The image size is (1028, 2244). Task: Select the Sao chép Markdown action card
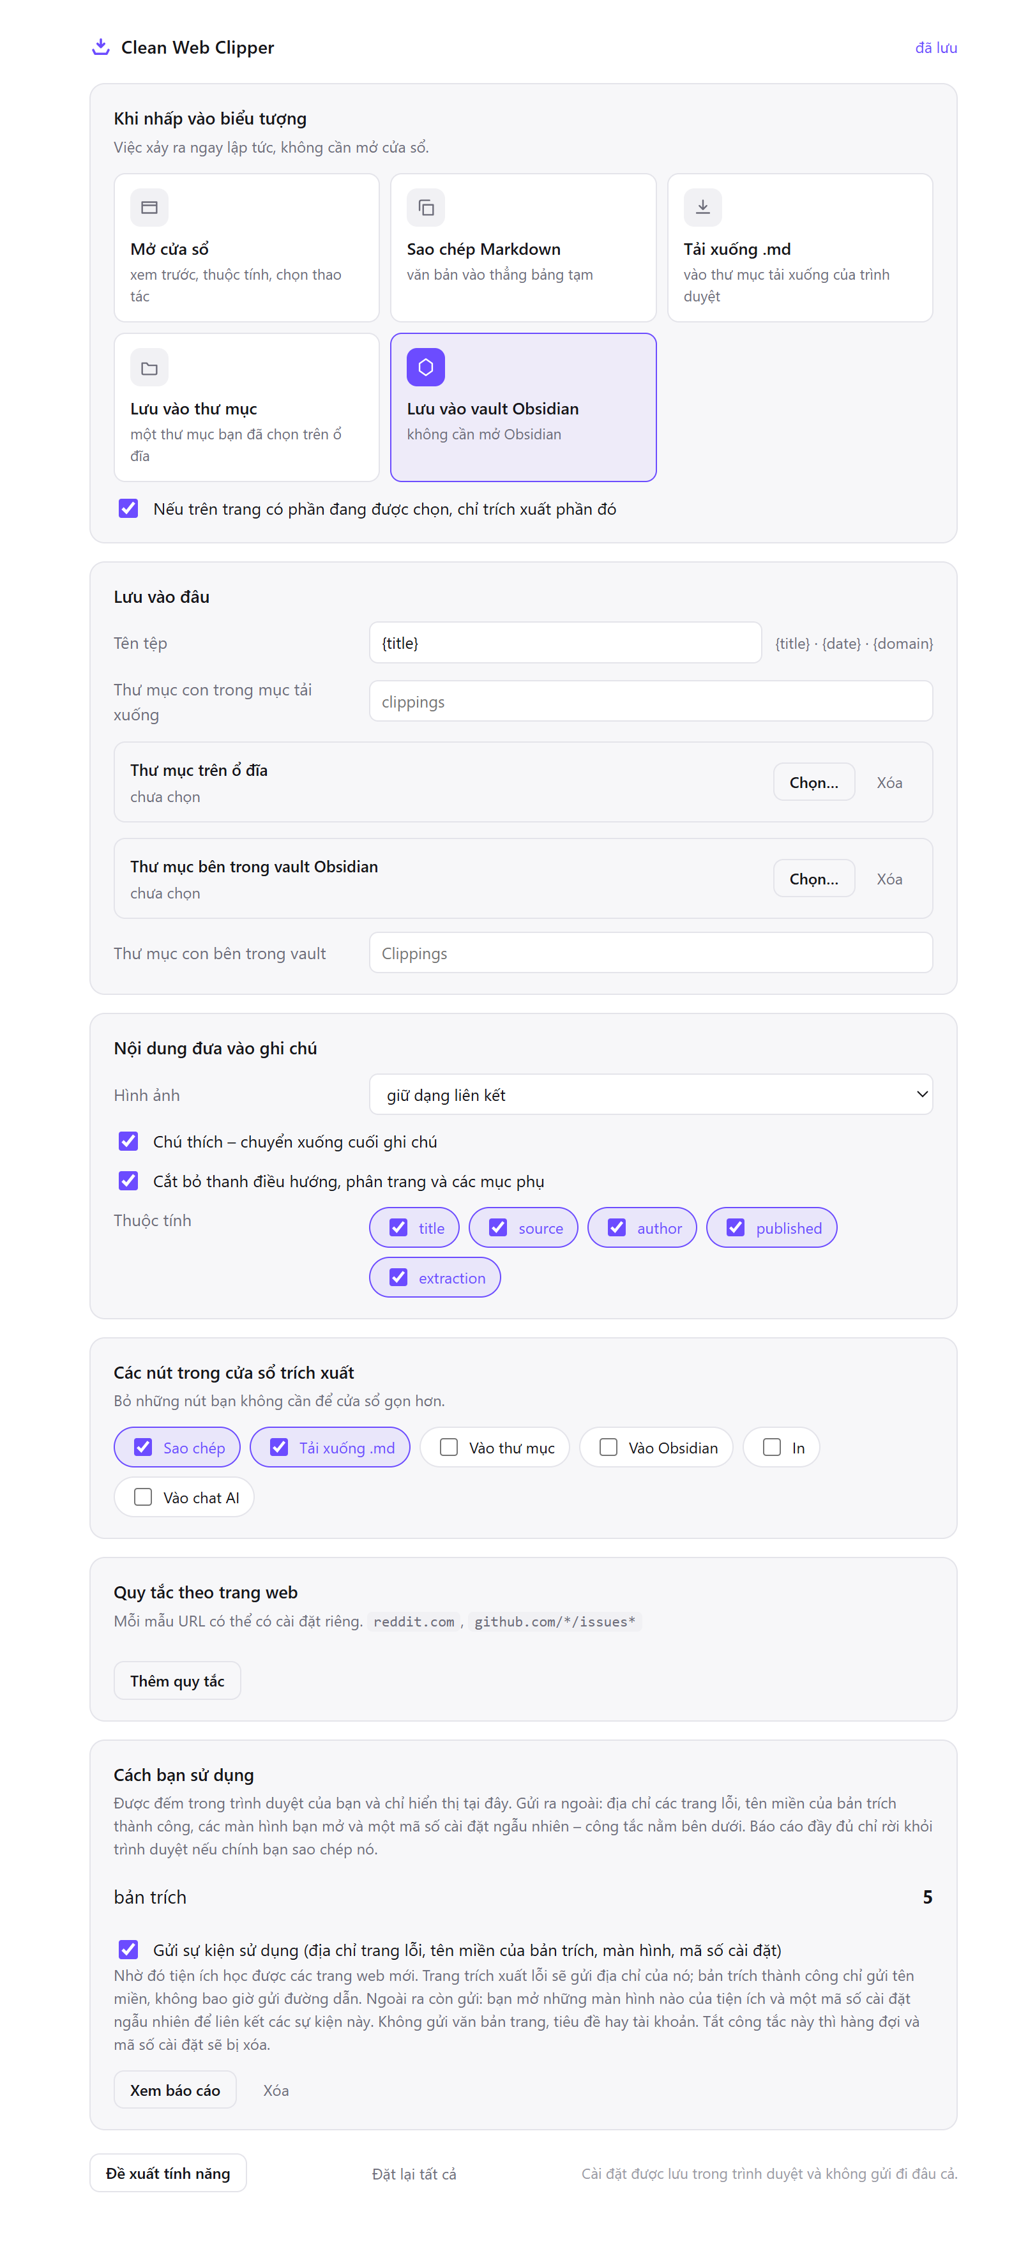pyautogui.click(x=523, y=247)
